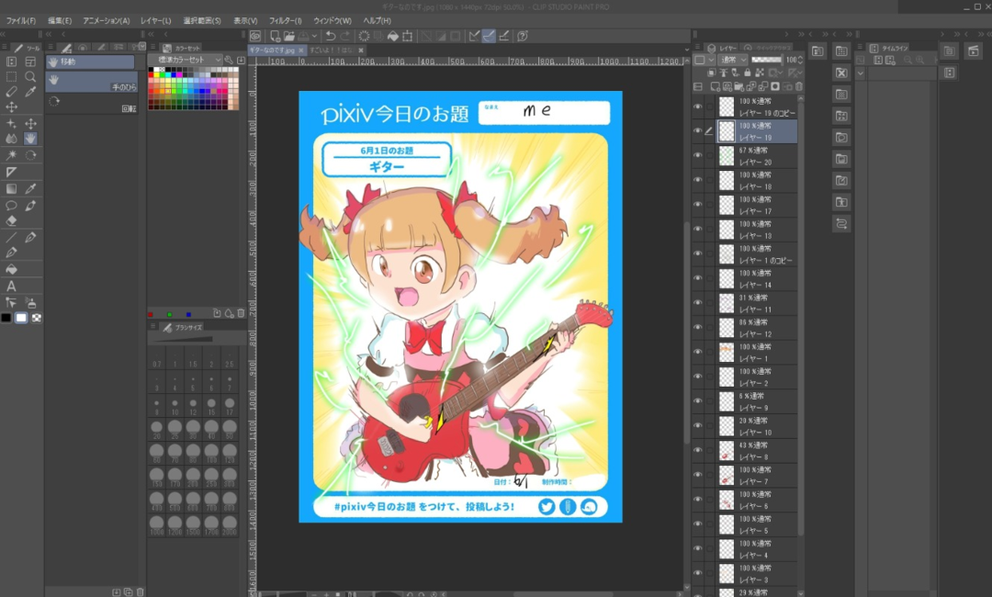
Task: Toggle visibility of レイヤー 18
Action: click(697, 181)
